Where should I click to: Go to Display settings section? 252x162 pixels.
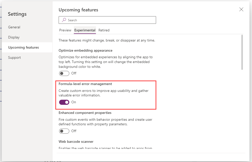click(14, 37)
